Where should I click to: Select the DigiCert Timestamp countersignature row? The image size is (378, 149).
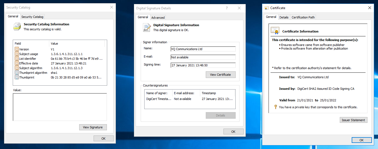coord(190,99)
